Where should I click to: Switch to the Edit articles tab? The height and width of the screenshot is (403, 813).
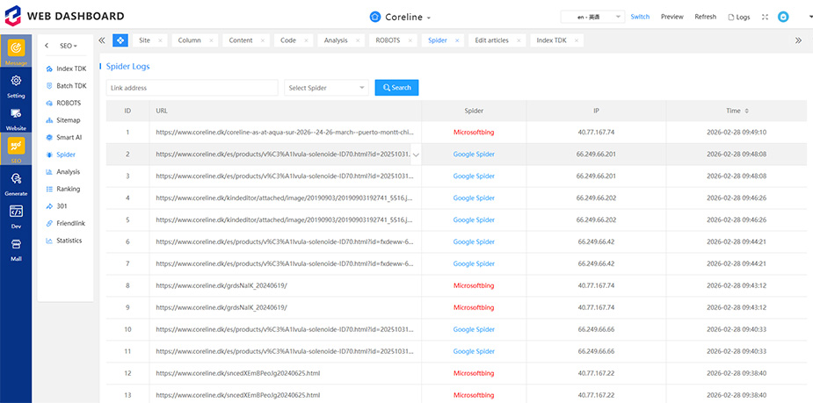tap(494, 40)
